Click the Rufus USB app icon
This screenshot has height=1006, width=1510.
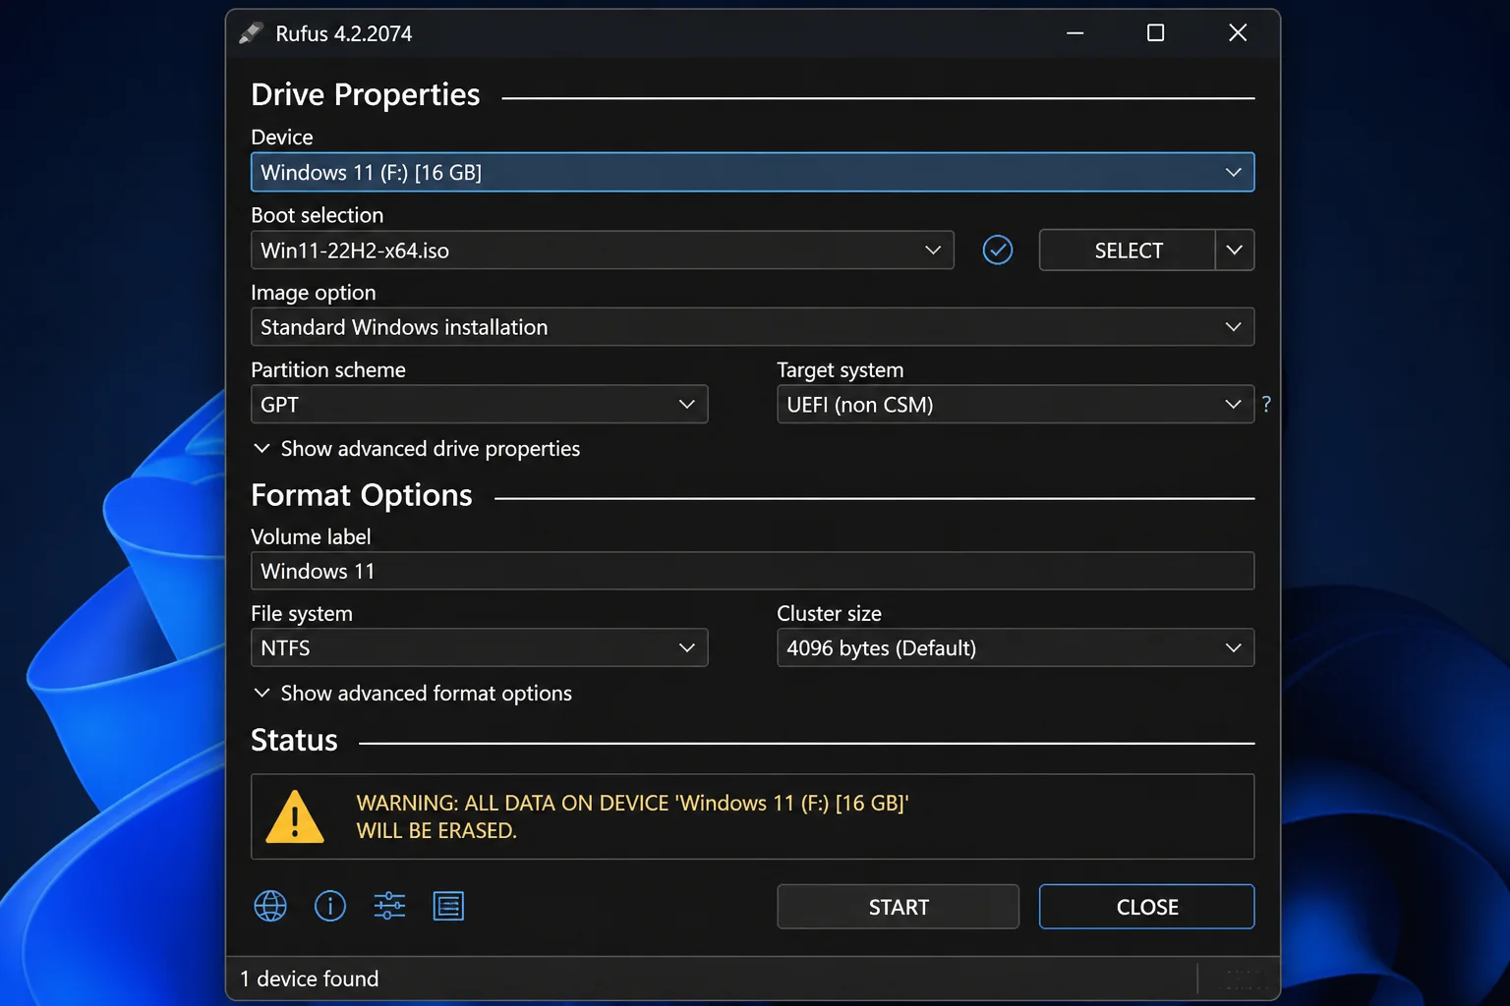[251, 33]
